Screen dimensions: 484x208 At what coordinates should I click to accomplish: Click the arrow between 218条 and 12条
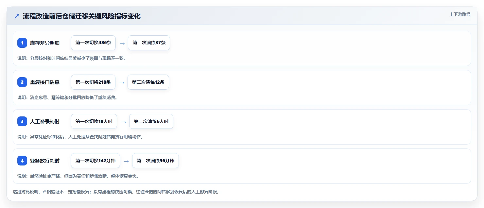pyautogui.click(x=121, y=82)
